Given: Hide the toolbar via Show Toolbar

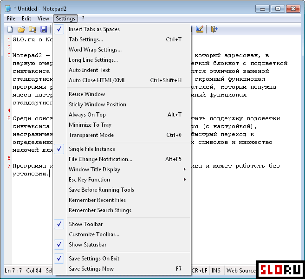Looking at the screenshot, I should coord(122,224).
